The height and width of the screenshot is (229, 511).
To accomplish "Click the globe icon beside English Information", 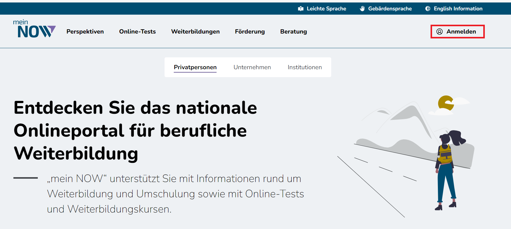I will [x=428, y=9].
